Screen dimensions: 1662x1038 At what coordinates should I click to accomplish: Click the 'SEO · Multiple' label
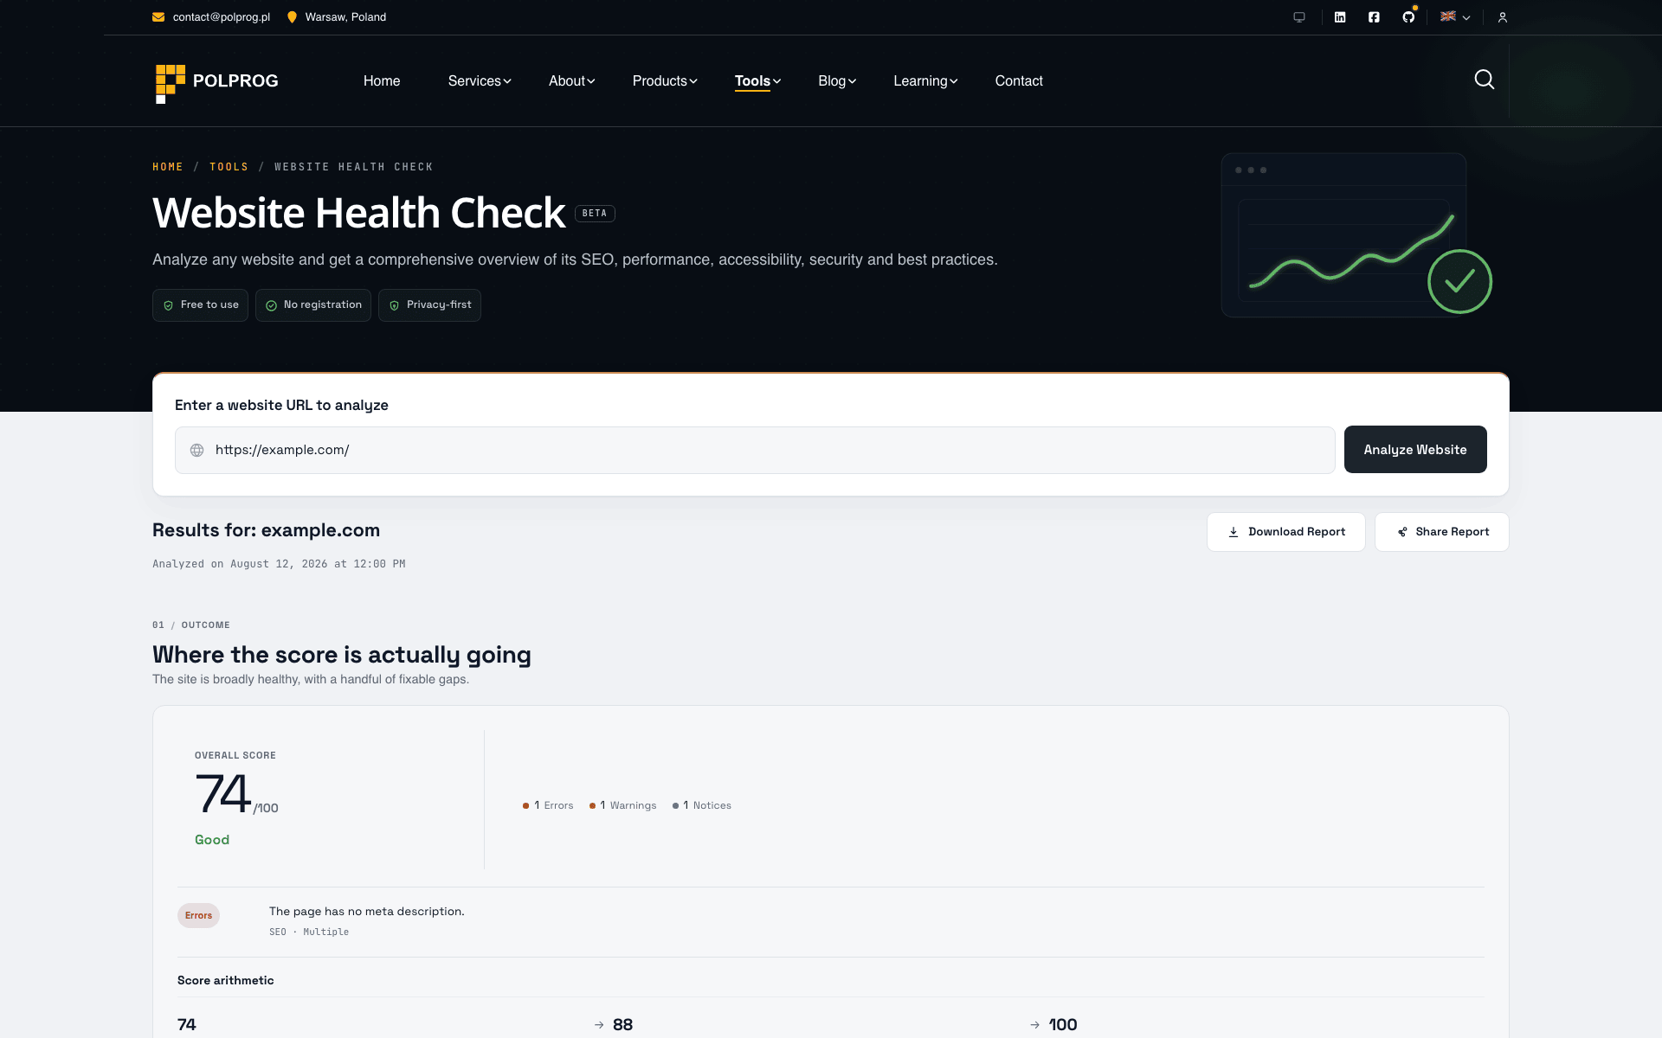309,932
